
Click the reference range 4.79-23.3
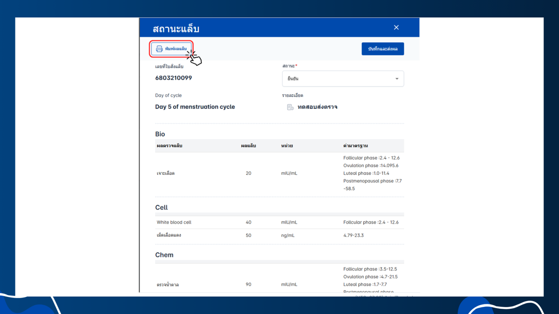click(353, 235)
